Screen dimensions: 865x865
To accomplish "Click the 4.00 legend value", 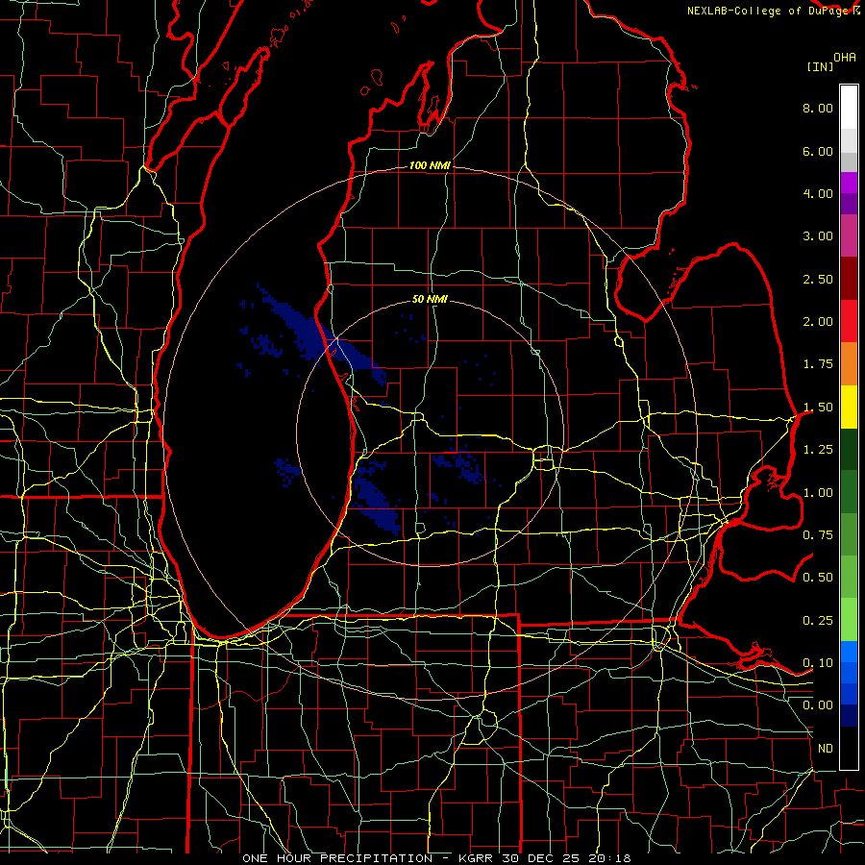I will [818, 193].
